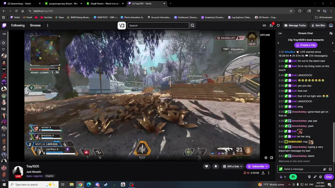Open the notifications inbox with badge 2

click(x=271, y=25)
